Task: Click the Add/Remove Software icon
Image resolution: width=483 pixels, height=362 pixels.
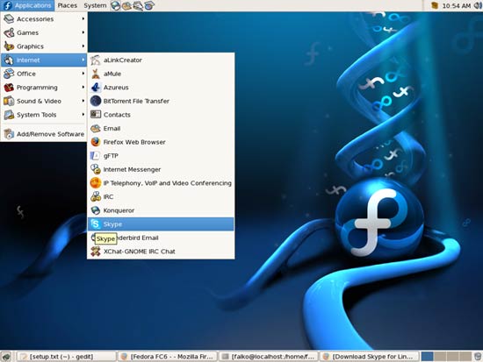Action: [9, 134]
